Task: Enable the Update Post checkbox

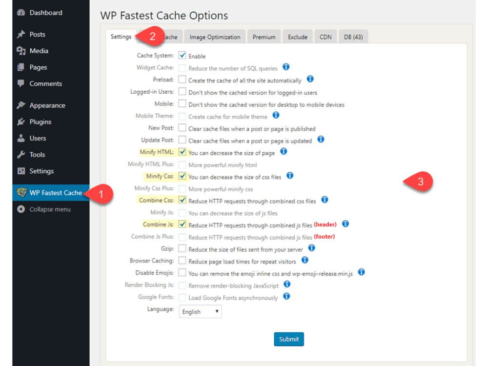Action: tap(183, 140)
